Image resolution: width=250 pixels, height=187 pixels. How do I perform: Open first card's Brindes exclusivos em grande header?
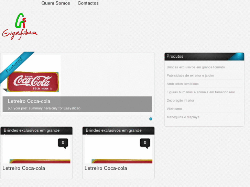tap(36, 131)
